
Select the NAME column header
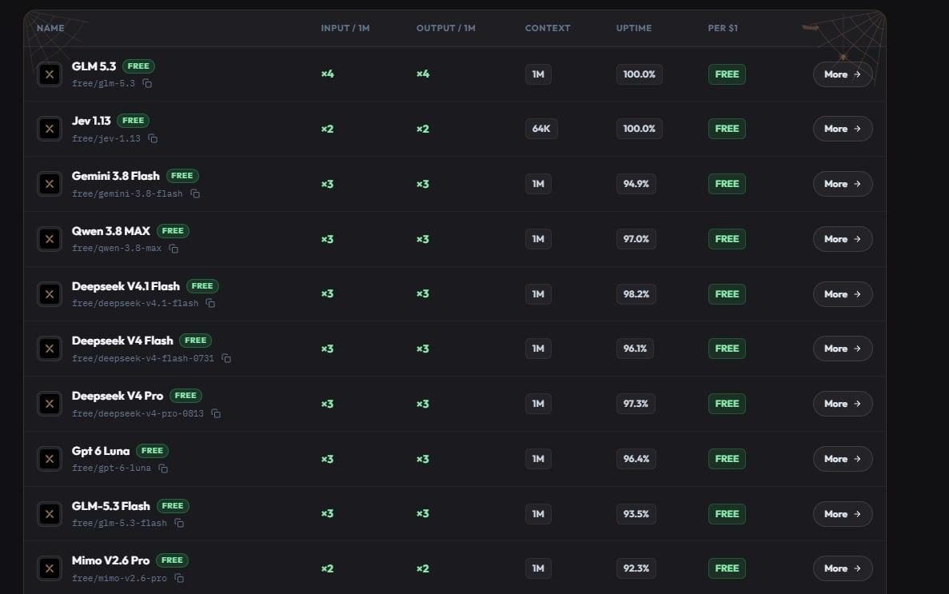pyautogui.click(x=50, y=28)
